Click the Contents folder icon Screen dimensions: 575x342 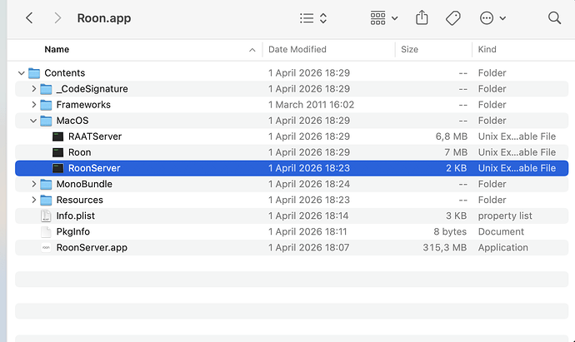[33, 73]
